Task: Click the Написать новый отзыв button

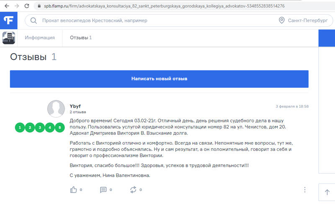Action: point(159,79)
